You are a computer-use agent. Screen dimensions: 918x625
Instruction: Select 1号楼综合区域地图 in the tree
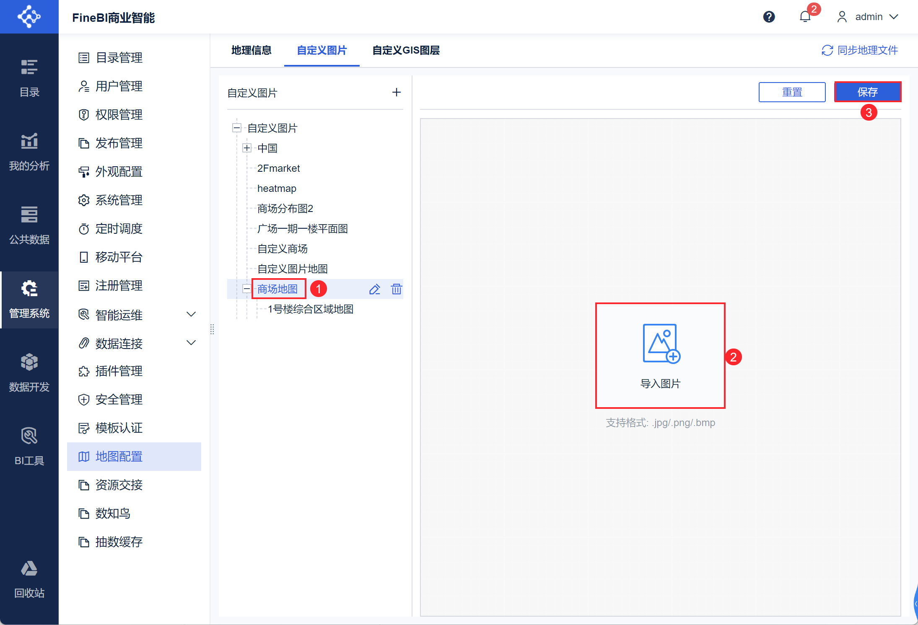coord(310,309)
